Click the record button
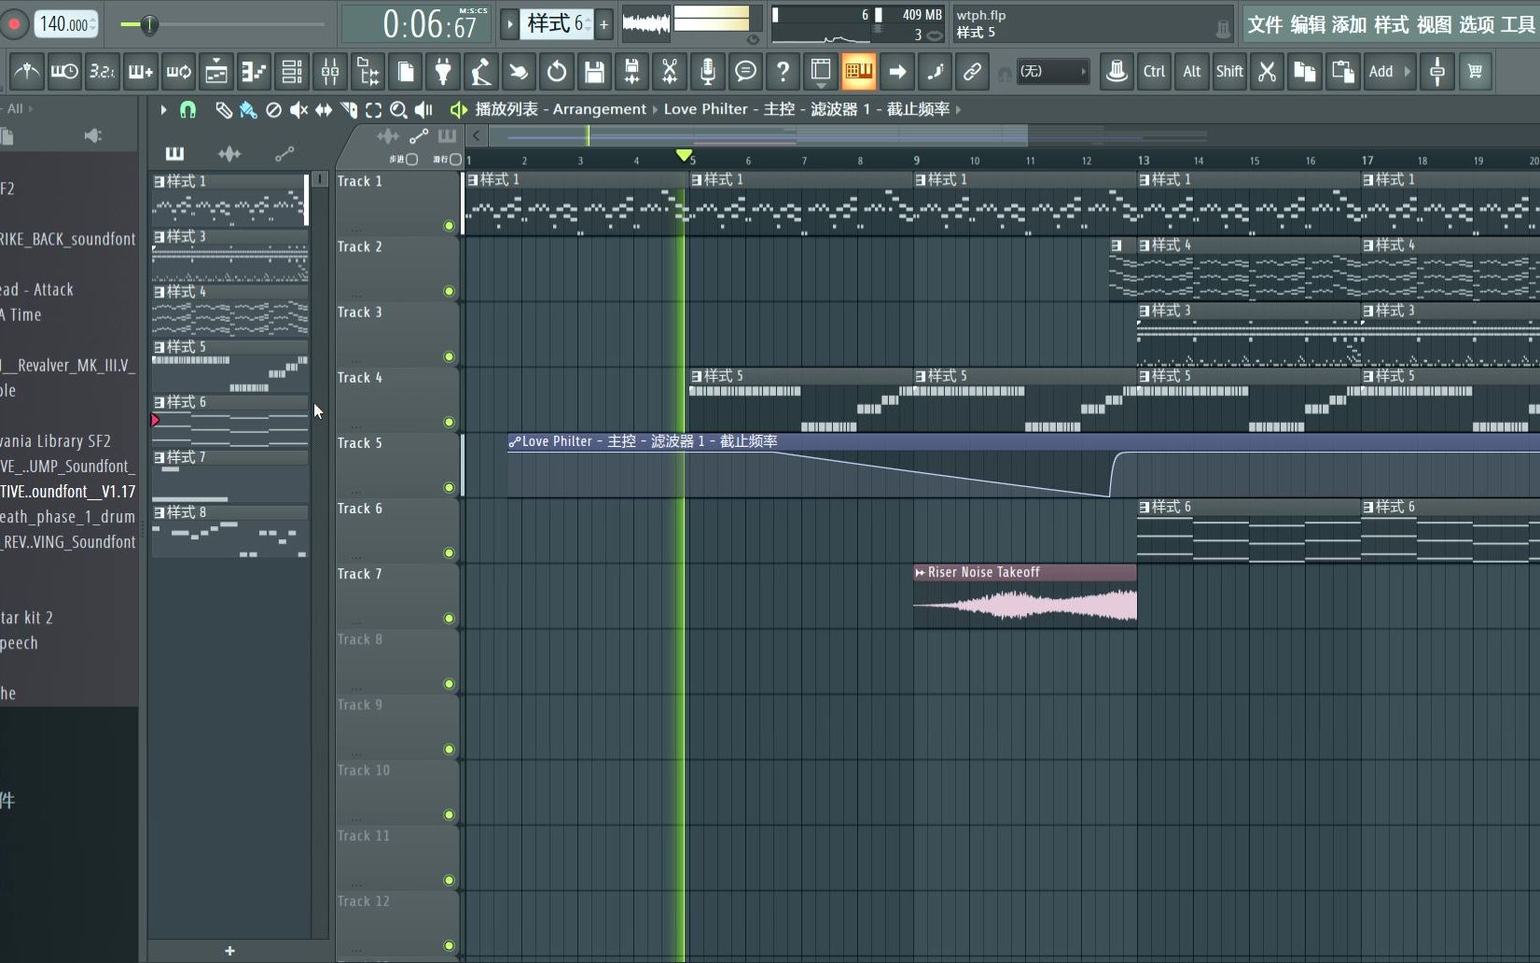 [x=14, y=24]
